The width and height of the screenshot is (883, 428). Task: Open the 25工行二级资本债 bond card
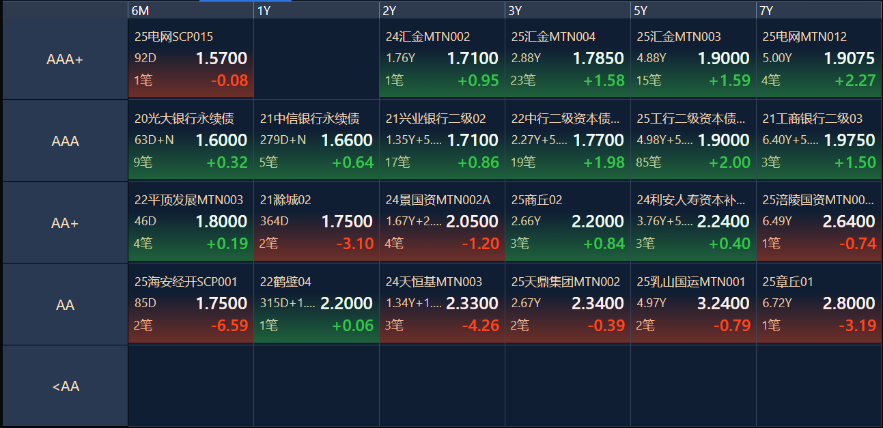[693, 141]
